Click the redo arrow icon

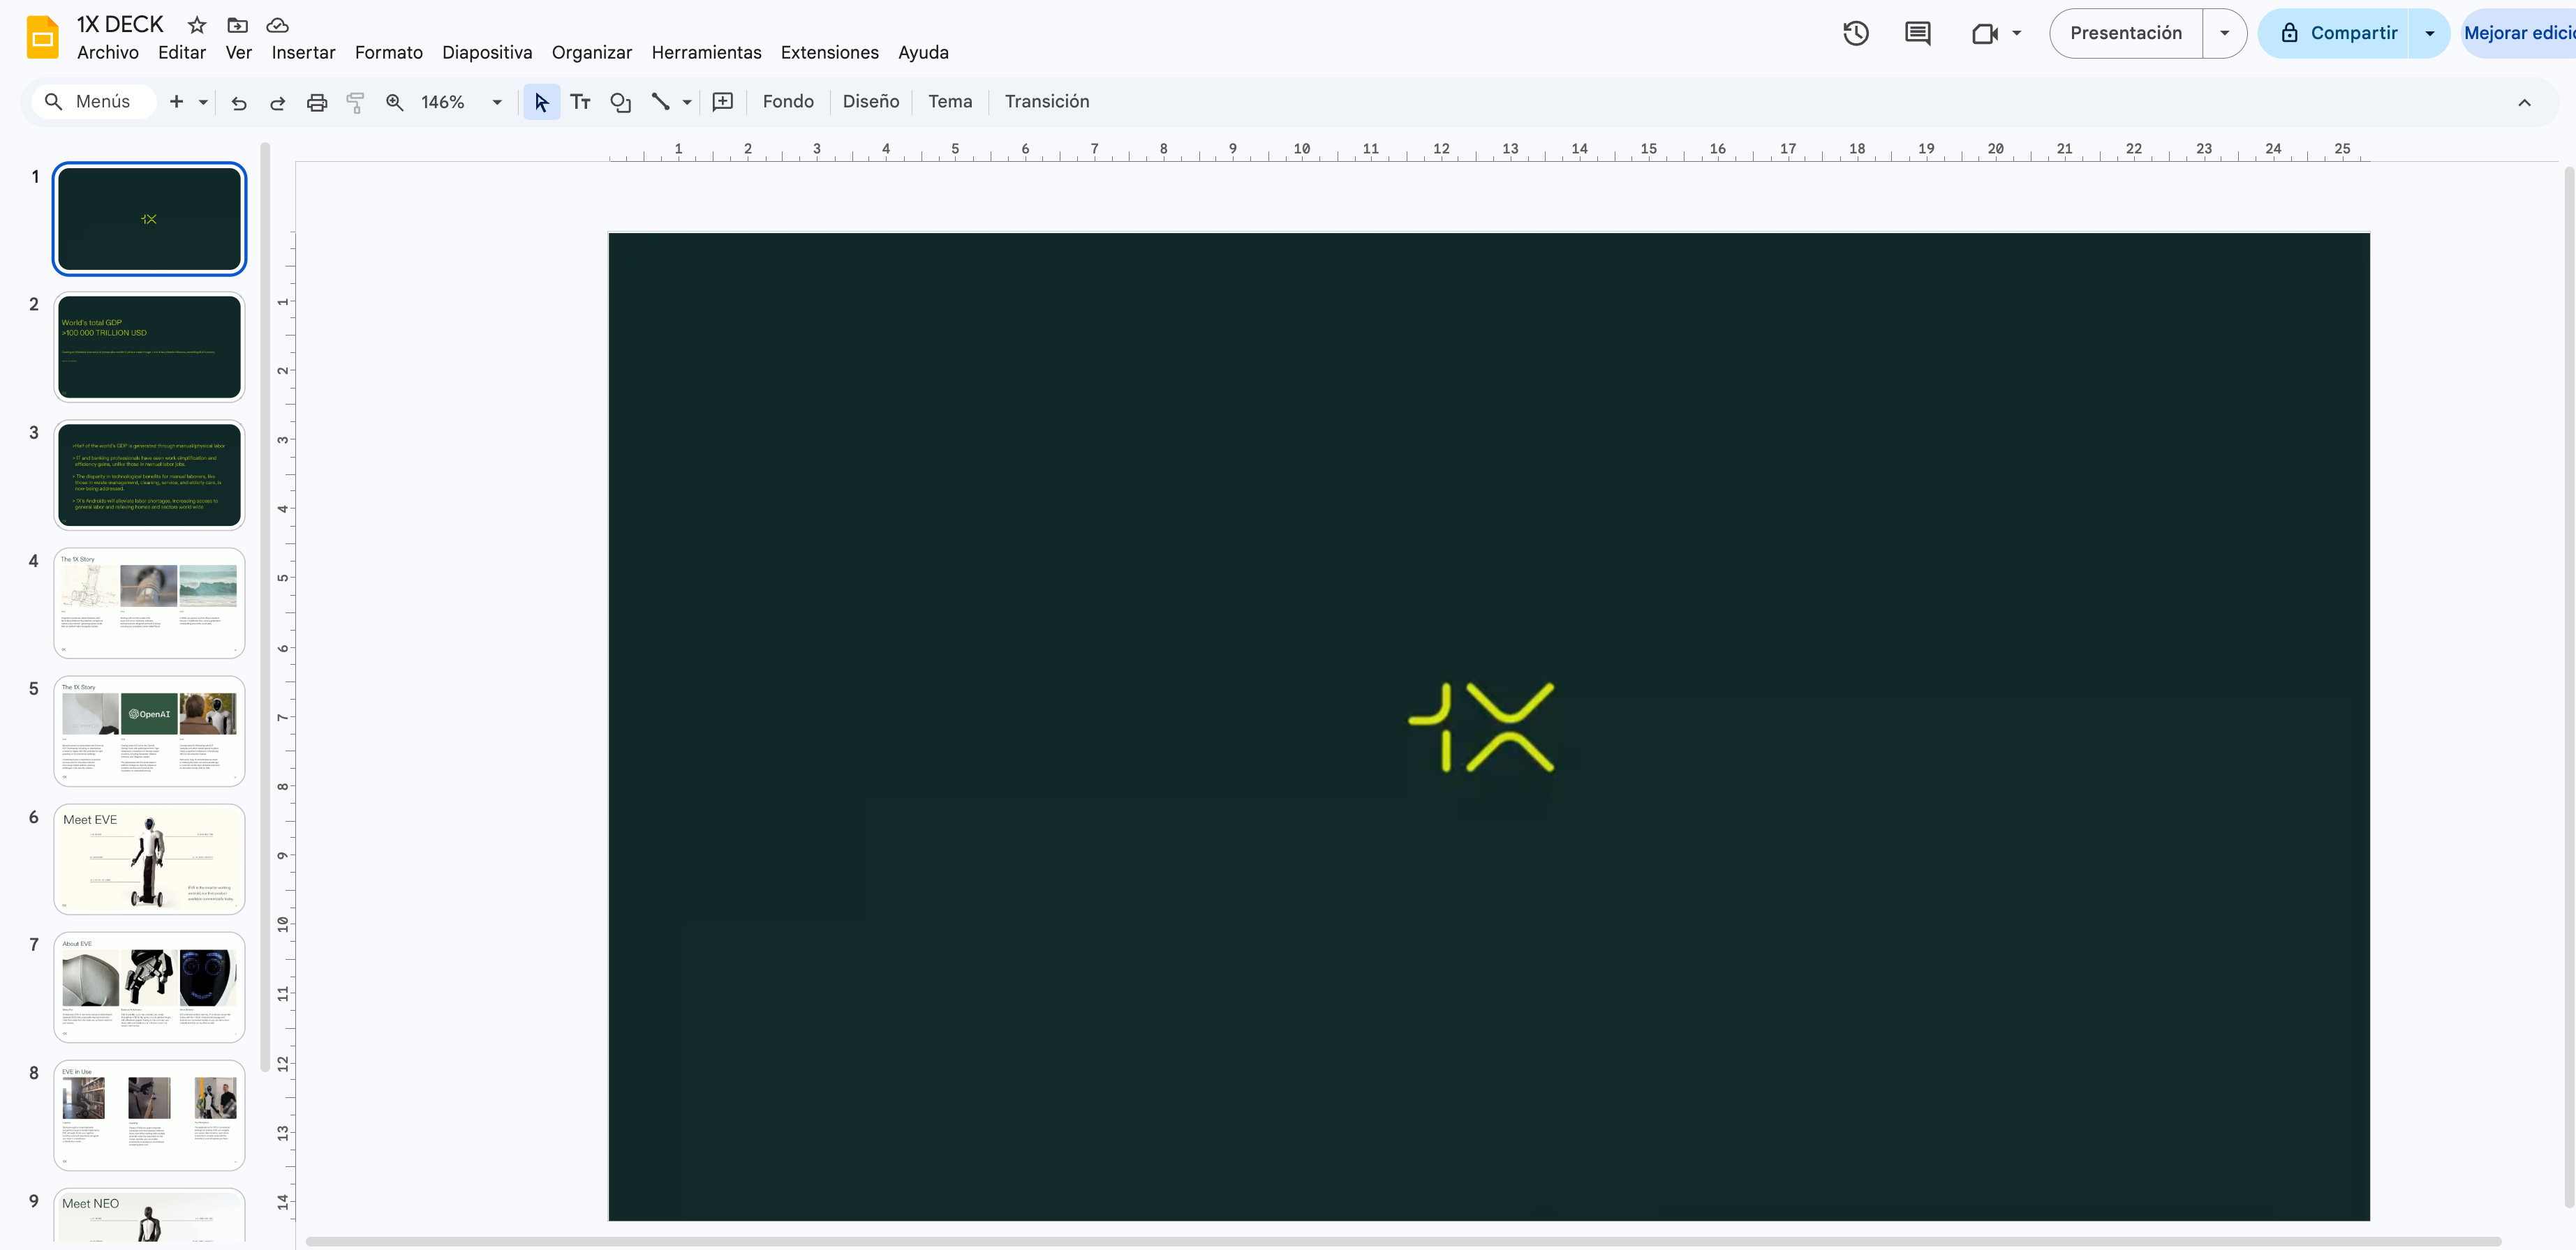[x=277, y=102]
